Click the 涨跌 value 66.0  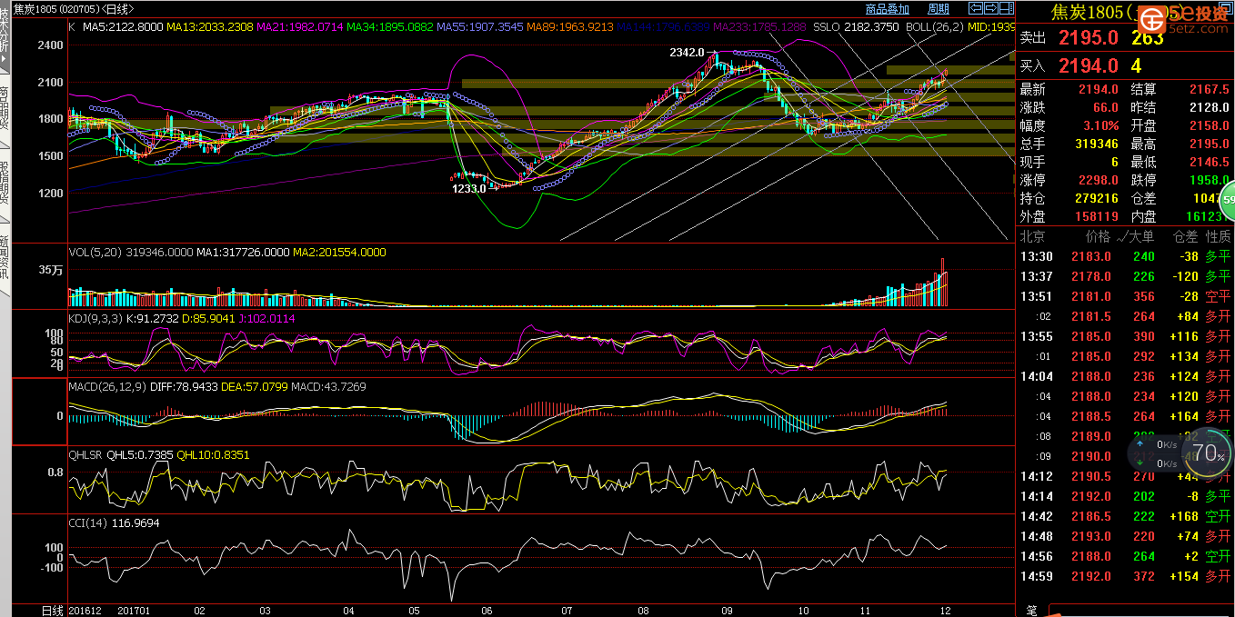coord(1106,108)
